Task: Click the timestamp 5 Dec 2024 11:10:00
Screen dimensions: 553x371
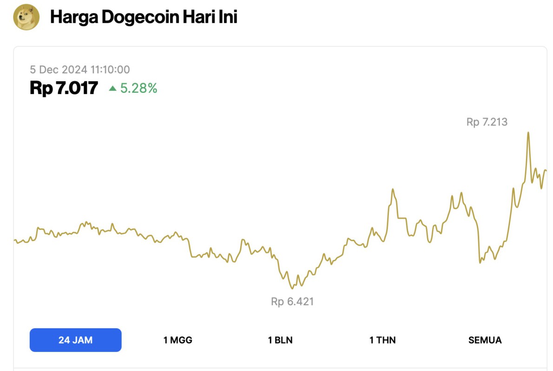Action: (80, 70)
